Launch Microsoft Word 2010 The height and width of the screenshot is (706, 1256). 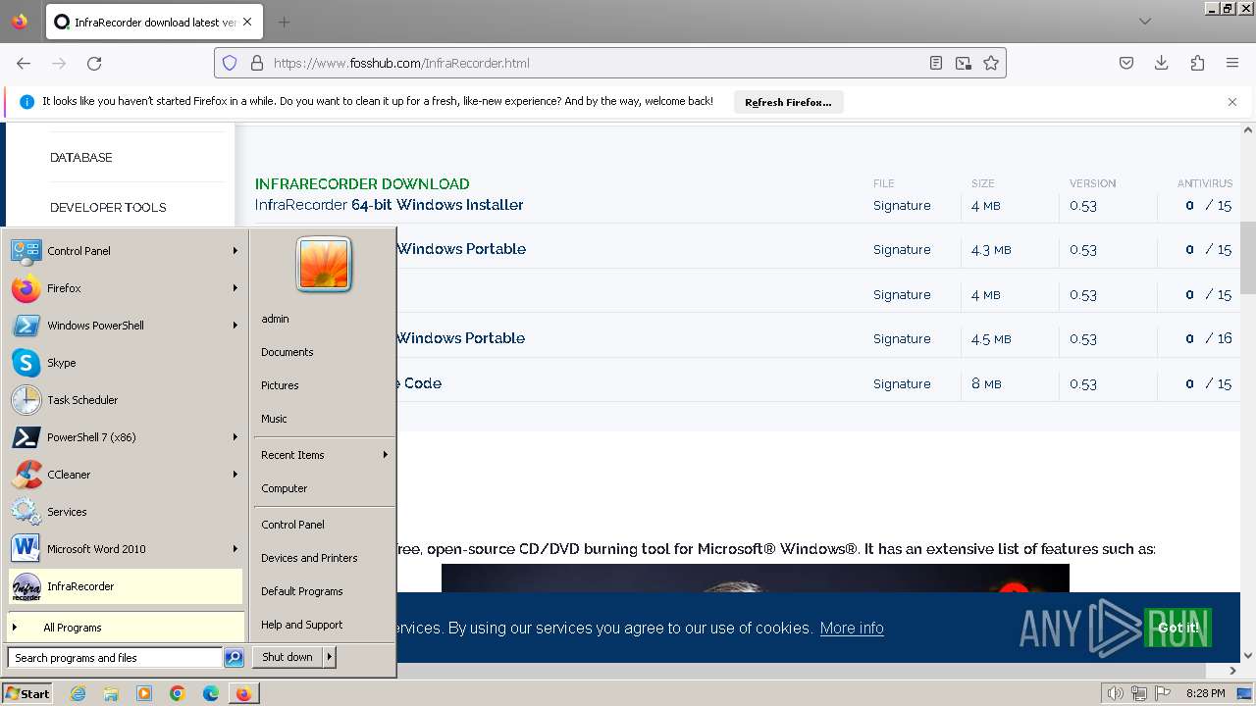point(125,549)
